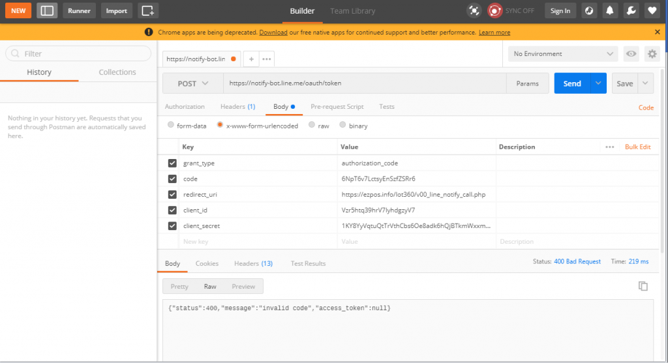
Task: Uncheck the grant_type parameter row
Action: tap(172, 163)
